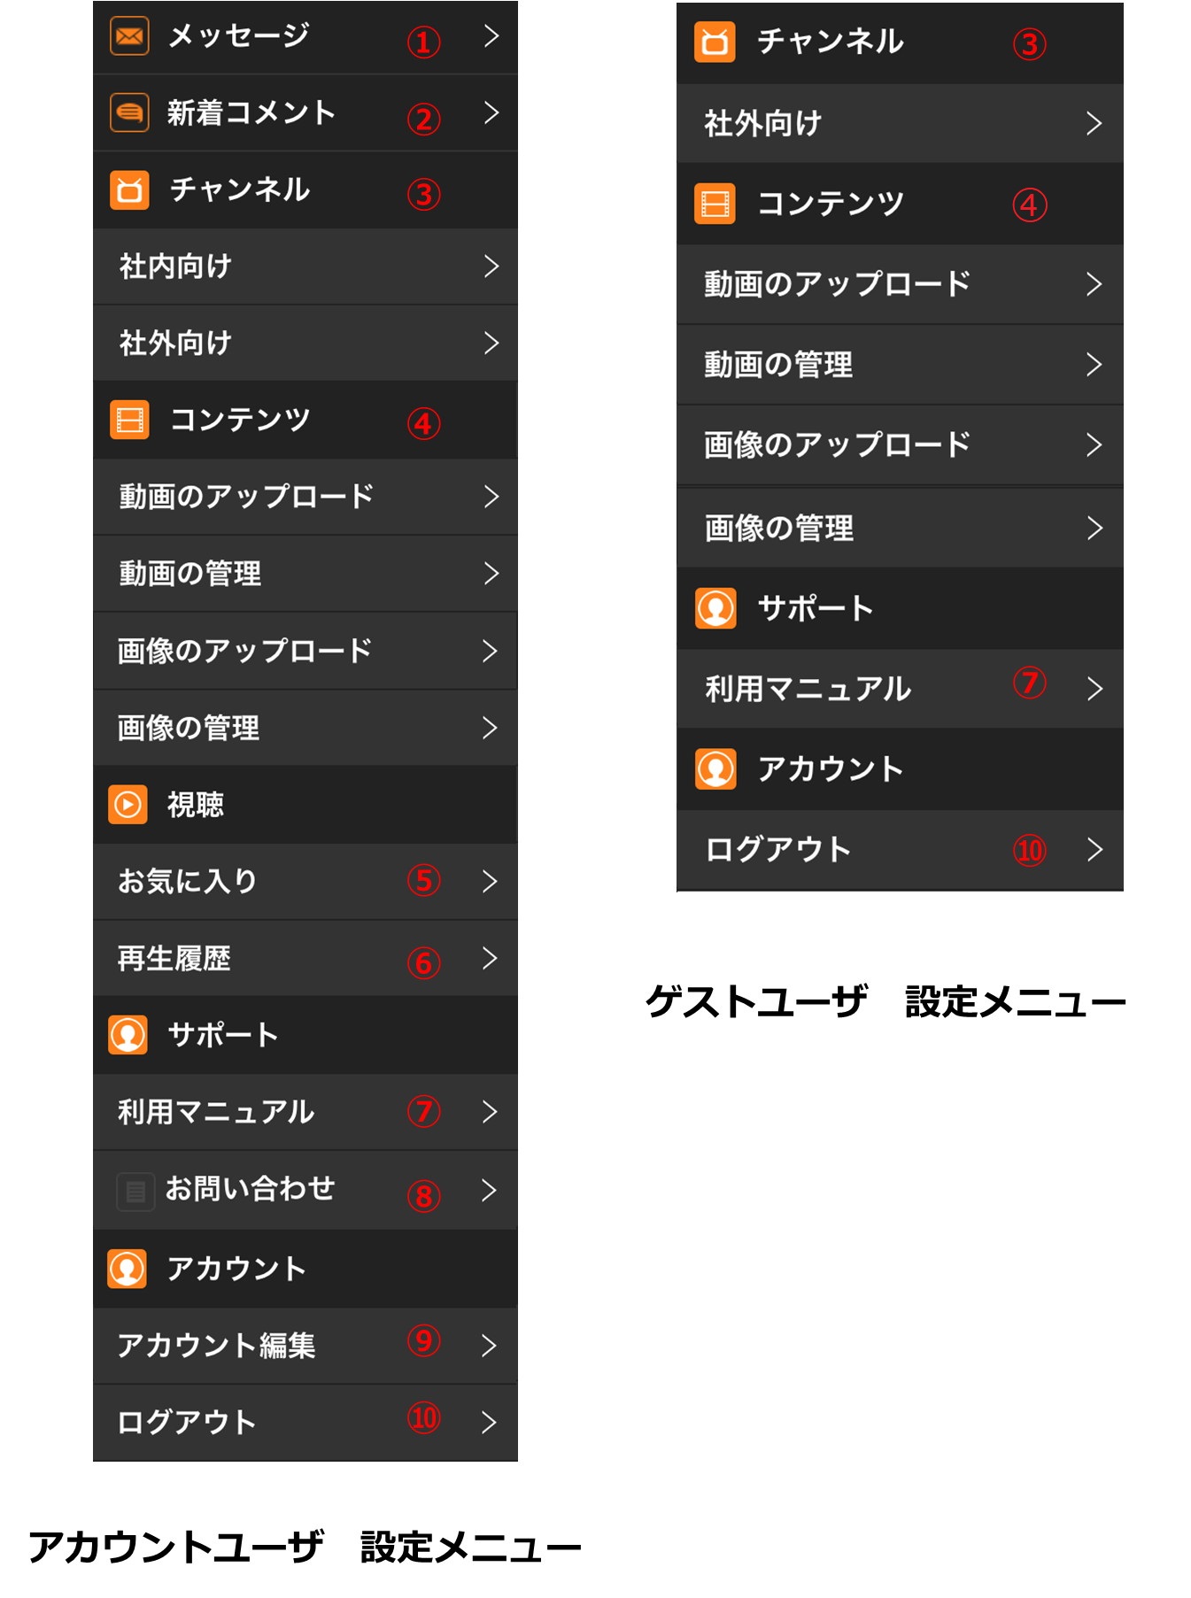Open 利用マニュアル in guest user menu

click(900, 689)
